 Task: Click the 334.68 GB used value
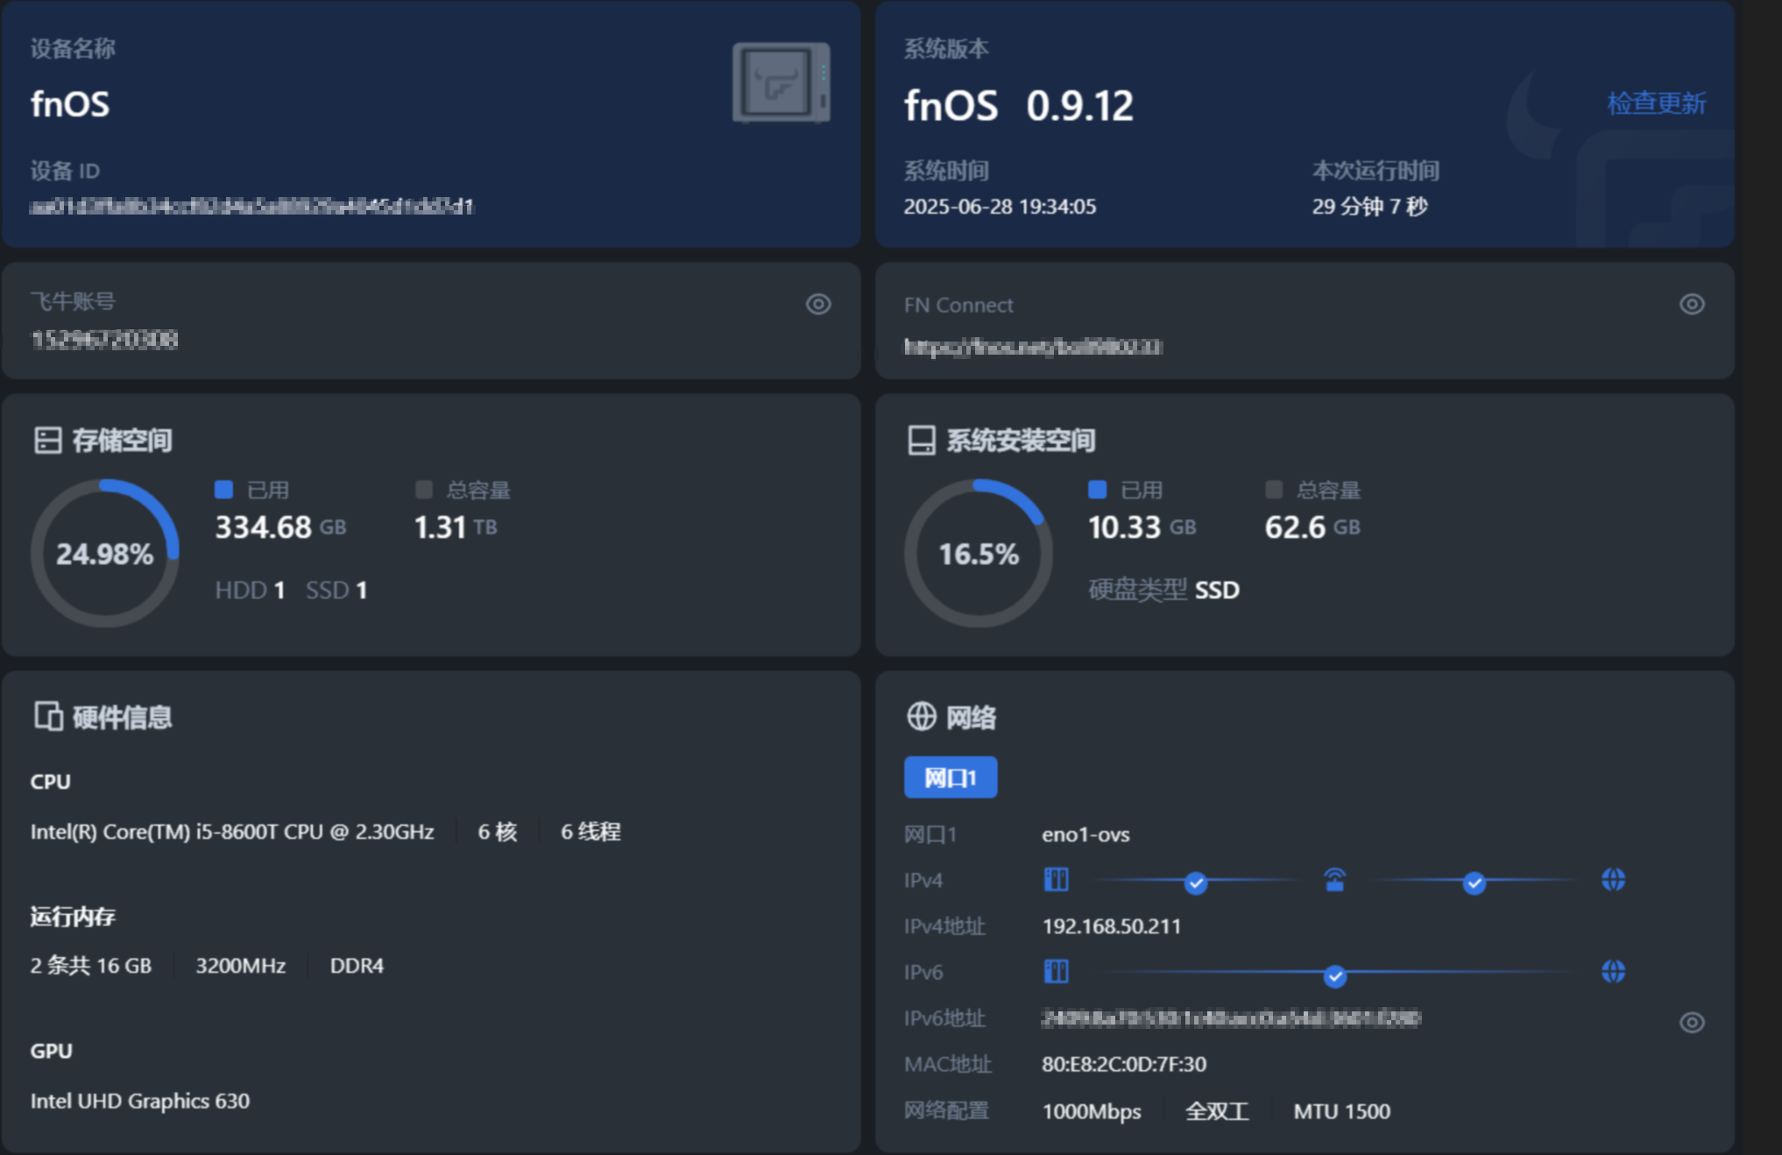pyautogui.click(x=280, y=527)
